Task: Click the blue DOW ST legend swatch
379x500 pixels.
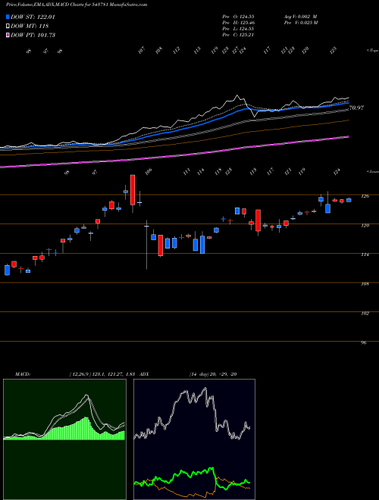Action: point(8,17)
